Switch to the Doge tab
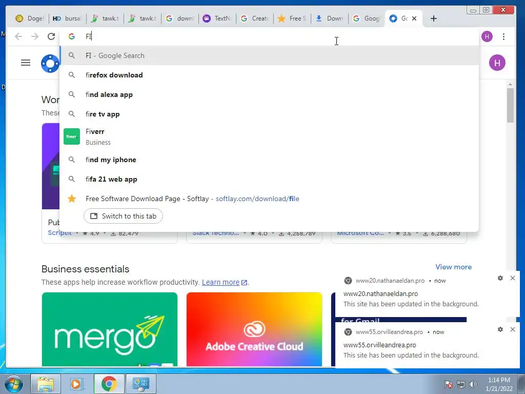525x394 pixels. (30, 18)
